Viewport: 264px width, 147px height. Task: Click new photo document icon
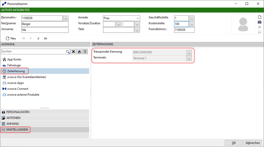pos(259,17)
